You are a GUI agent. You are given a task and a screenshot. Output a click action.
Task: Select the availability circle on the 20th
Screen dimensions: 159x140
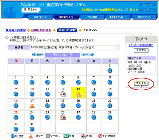pyautogui.click(x=78, y=106)
